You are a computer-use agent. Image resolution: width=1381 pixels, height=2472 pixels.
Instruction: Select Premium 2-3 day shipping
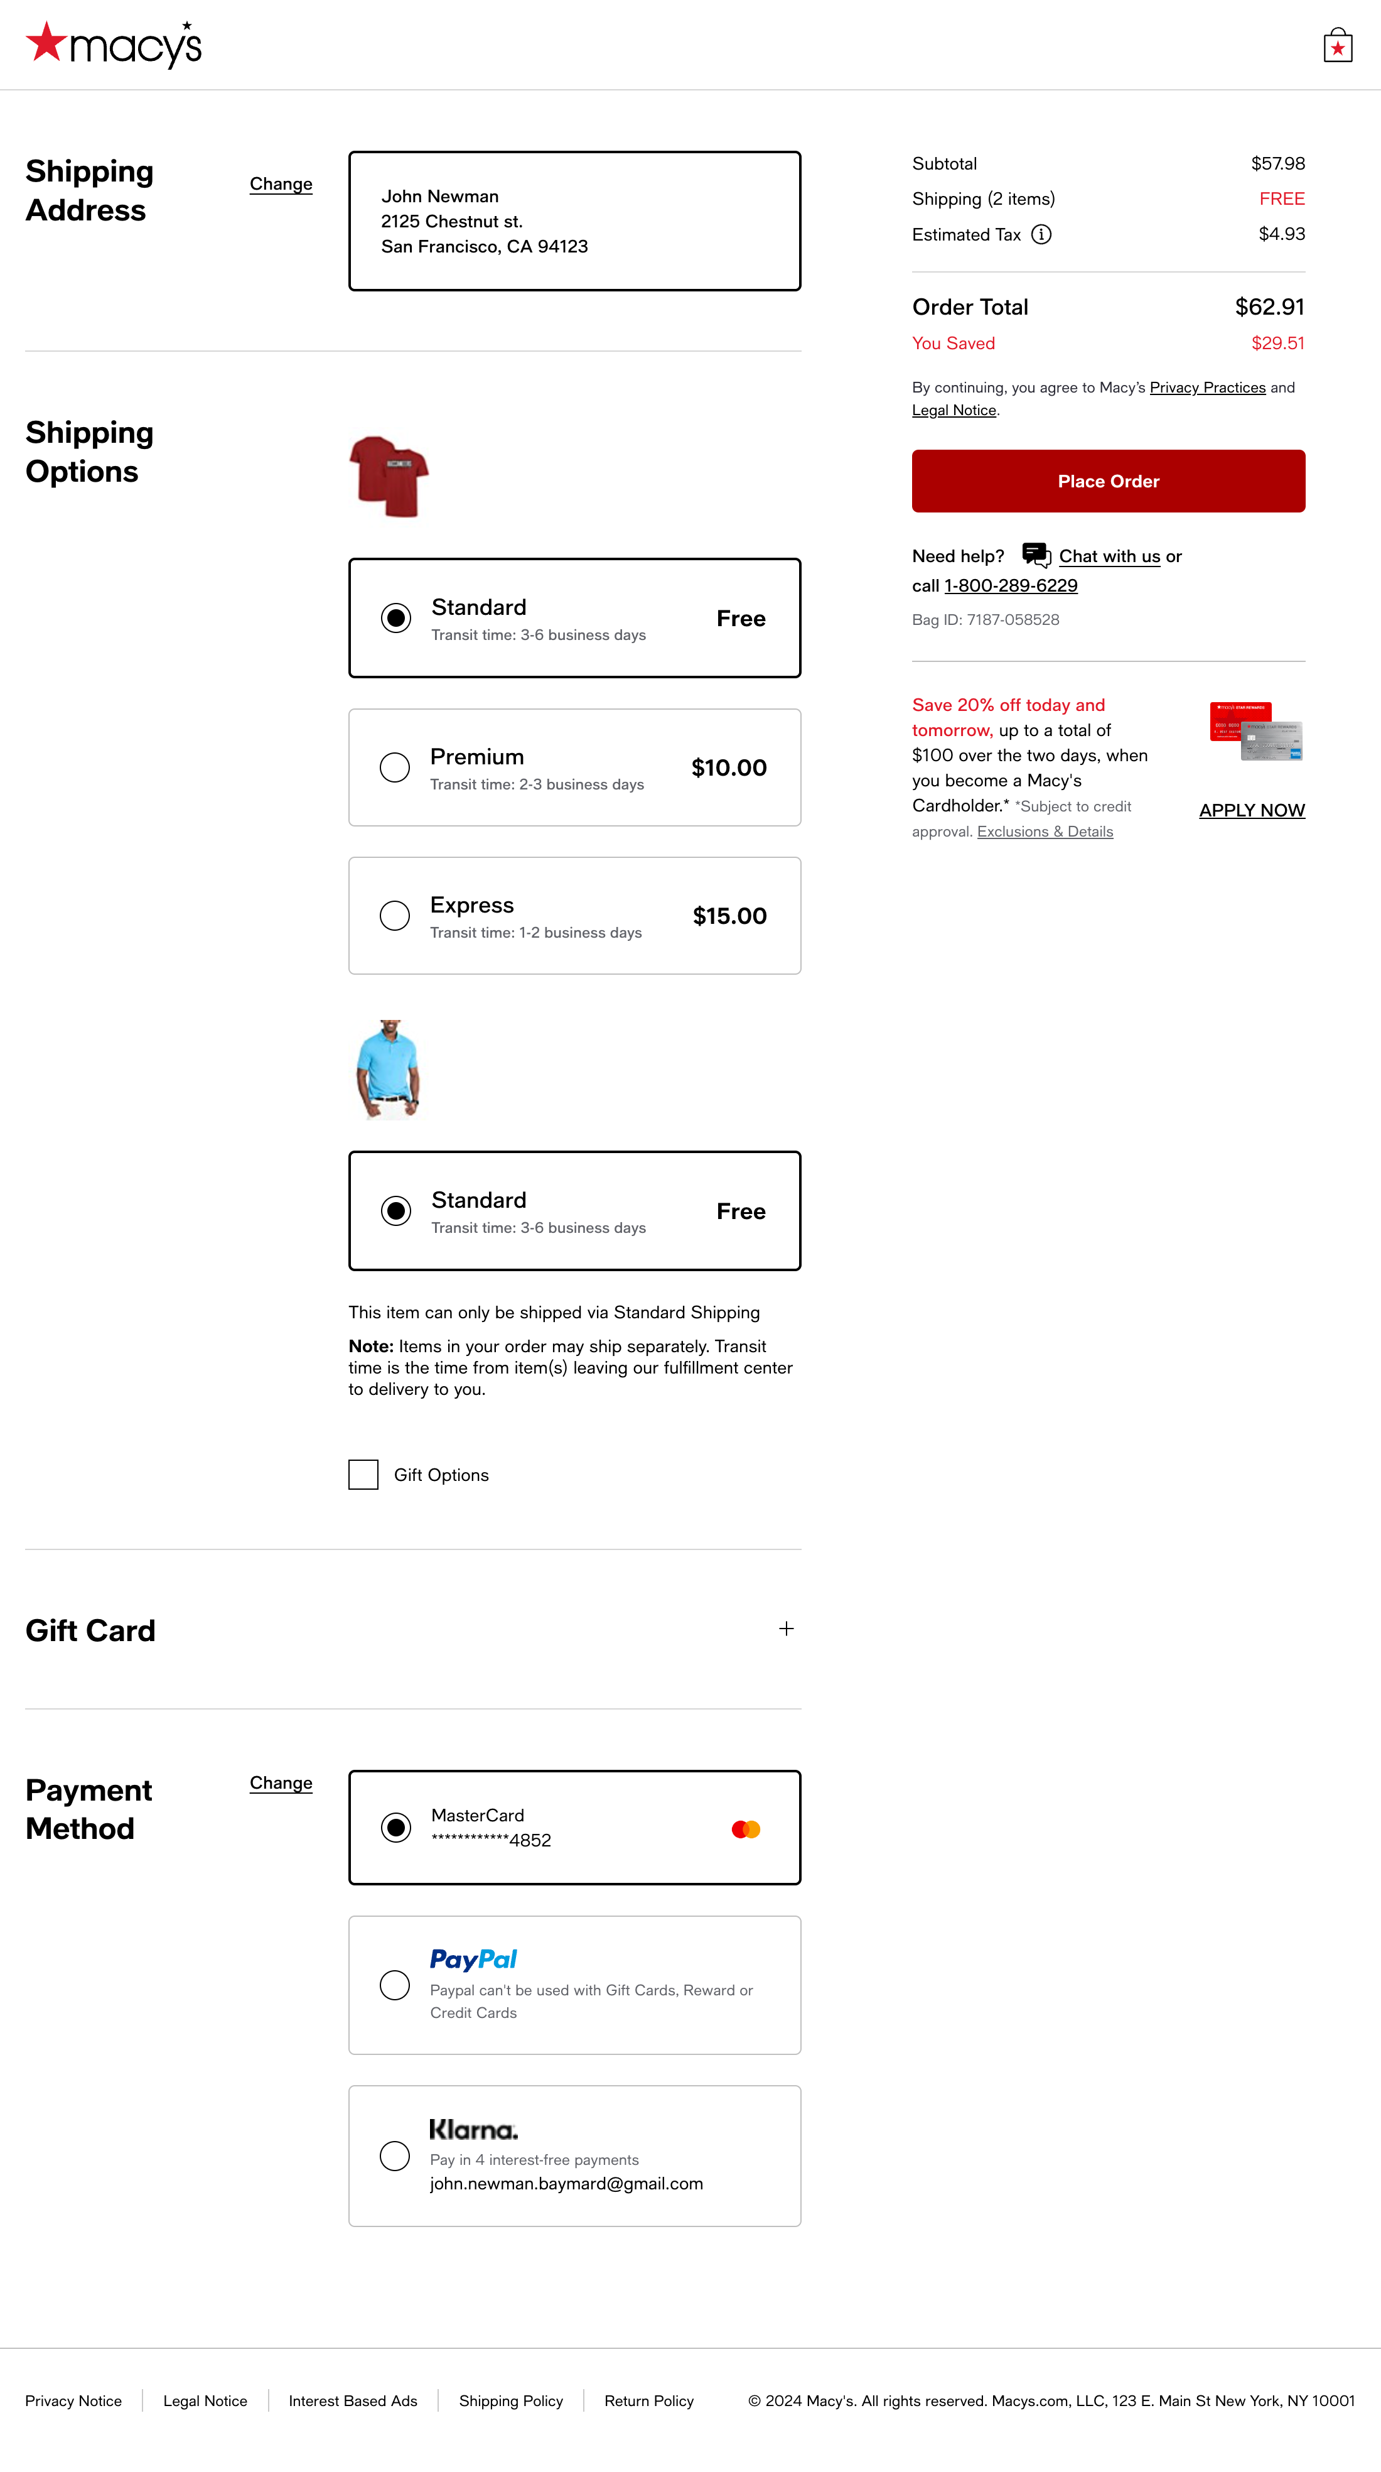click(x=394, y=767)
